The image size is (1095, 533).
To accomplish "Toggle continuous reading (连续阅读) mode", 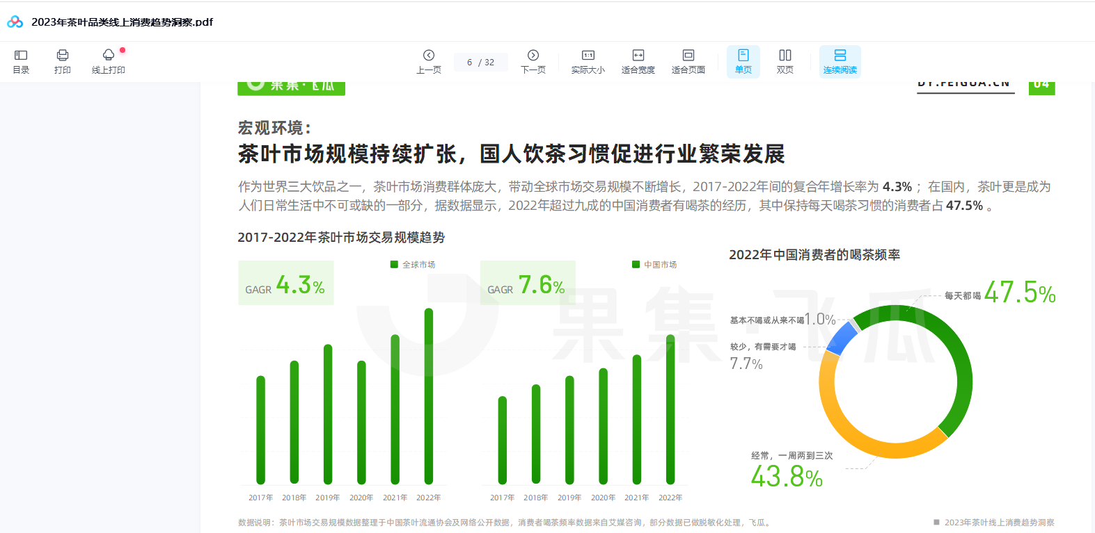I will tap(840, 61).
